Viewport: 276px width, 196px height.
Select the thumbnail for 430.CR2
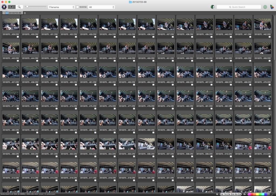tap(30, 24)
